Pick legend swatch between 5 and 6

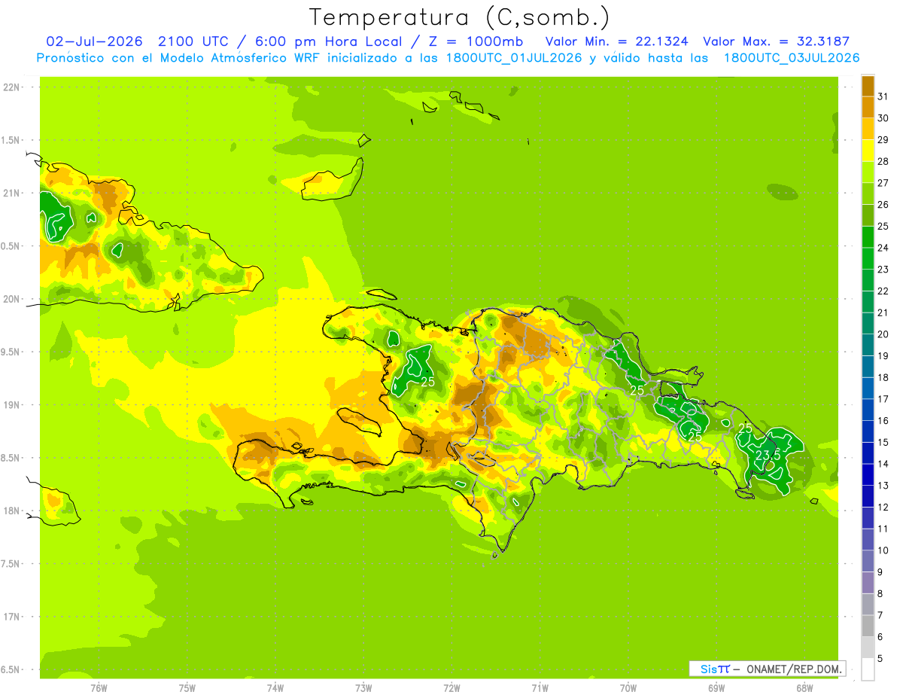coord(868,648)
